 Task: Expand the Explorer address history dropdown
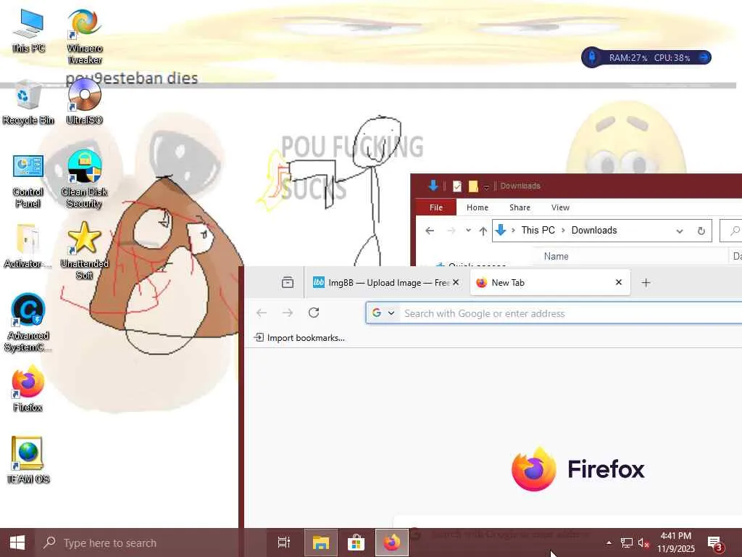pos(680,231)
